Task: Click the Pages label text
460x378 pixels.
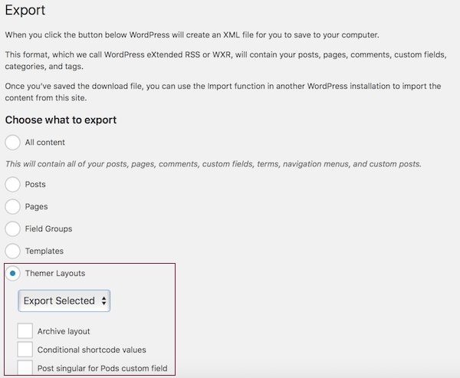Action: [x=36, y=207]
